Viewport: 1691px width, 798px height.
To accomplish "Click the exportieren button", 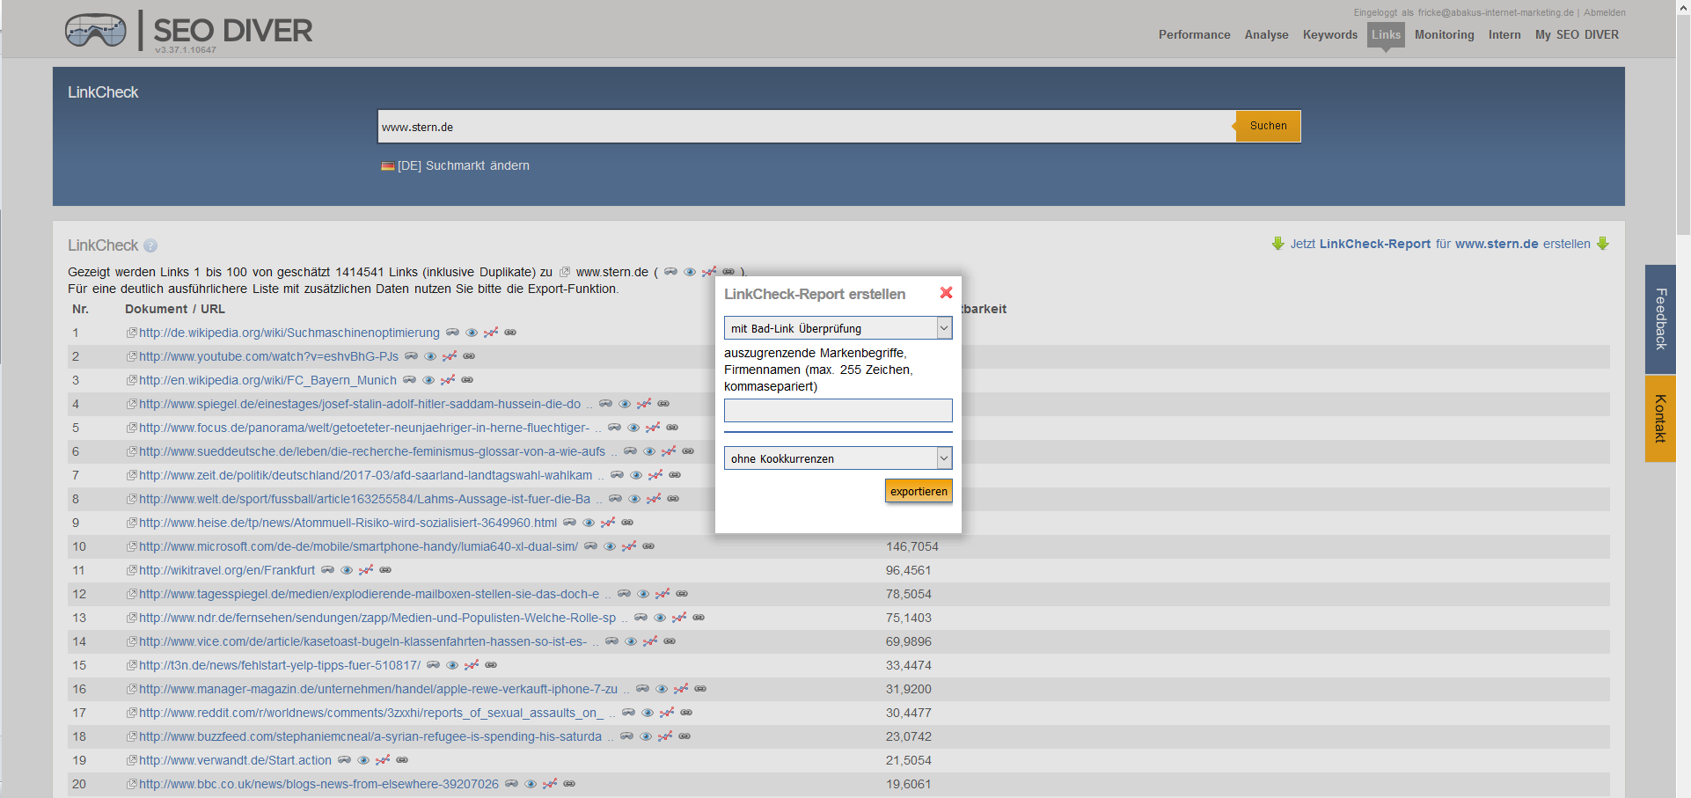I will [919, 491].
